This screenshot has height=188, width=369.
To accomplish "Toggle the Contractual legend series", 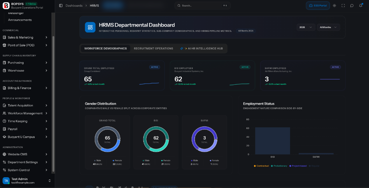I will coord(261,166).
